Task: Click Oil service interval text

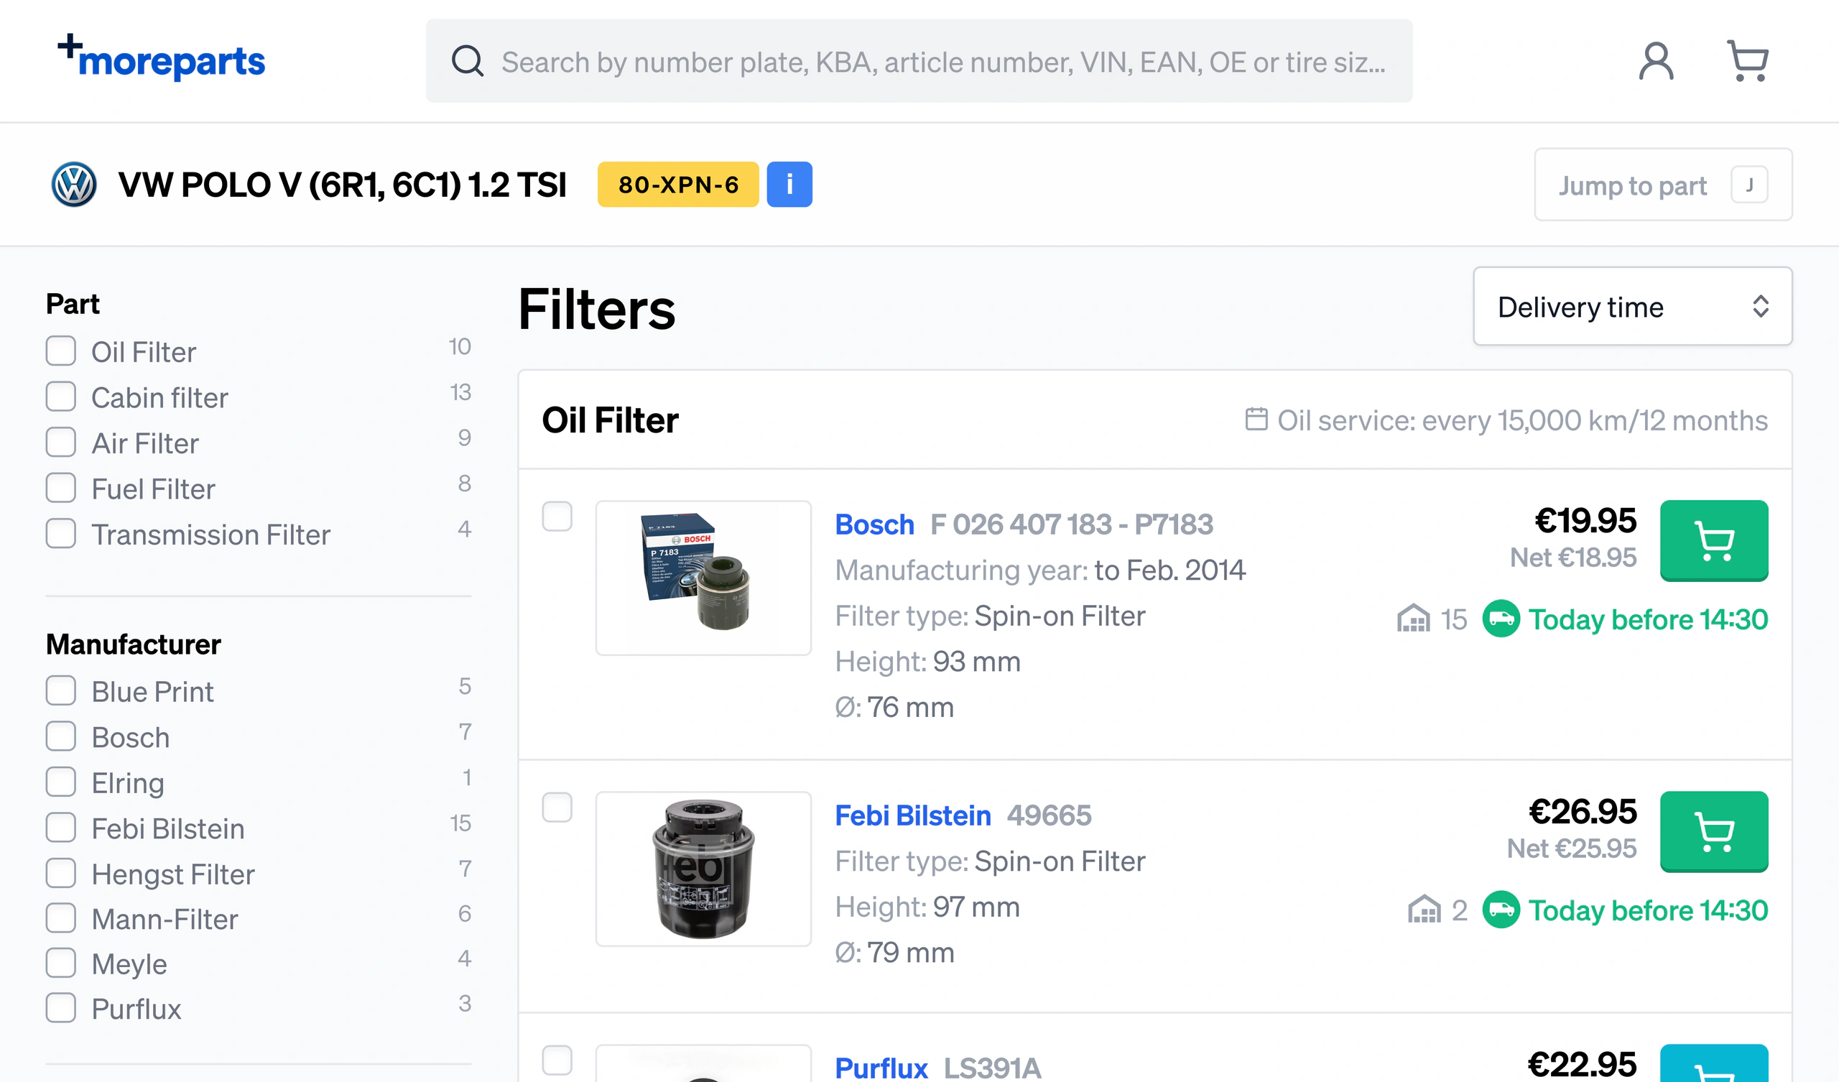Action: tap(1522, 420)
